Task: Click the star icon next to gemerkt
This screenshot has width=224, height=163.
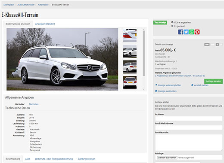Action: pyautogui.click(x=172, y=26)
